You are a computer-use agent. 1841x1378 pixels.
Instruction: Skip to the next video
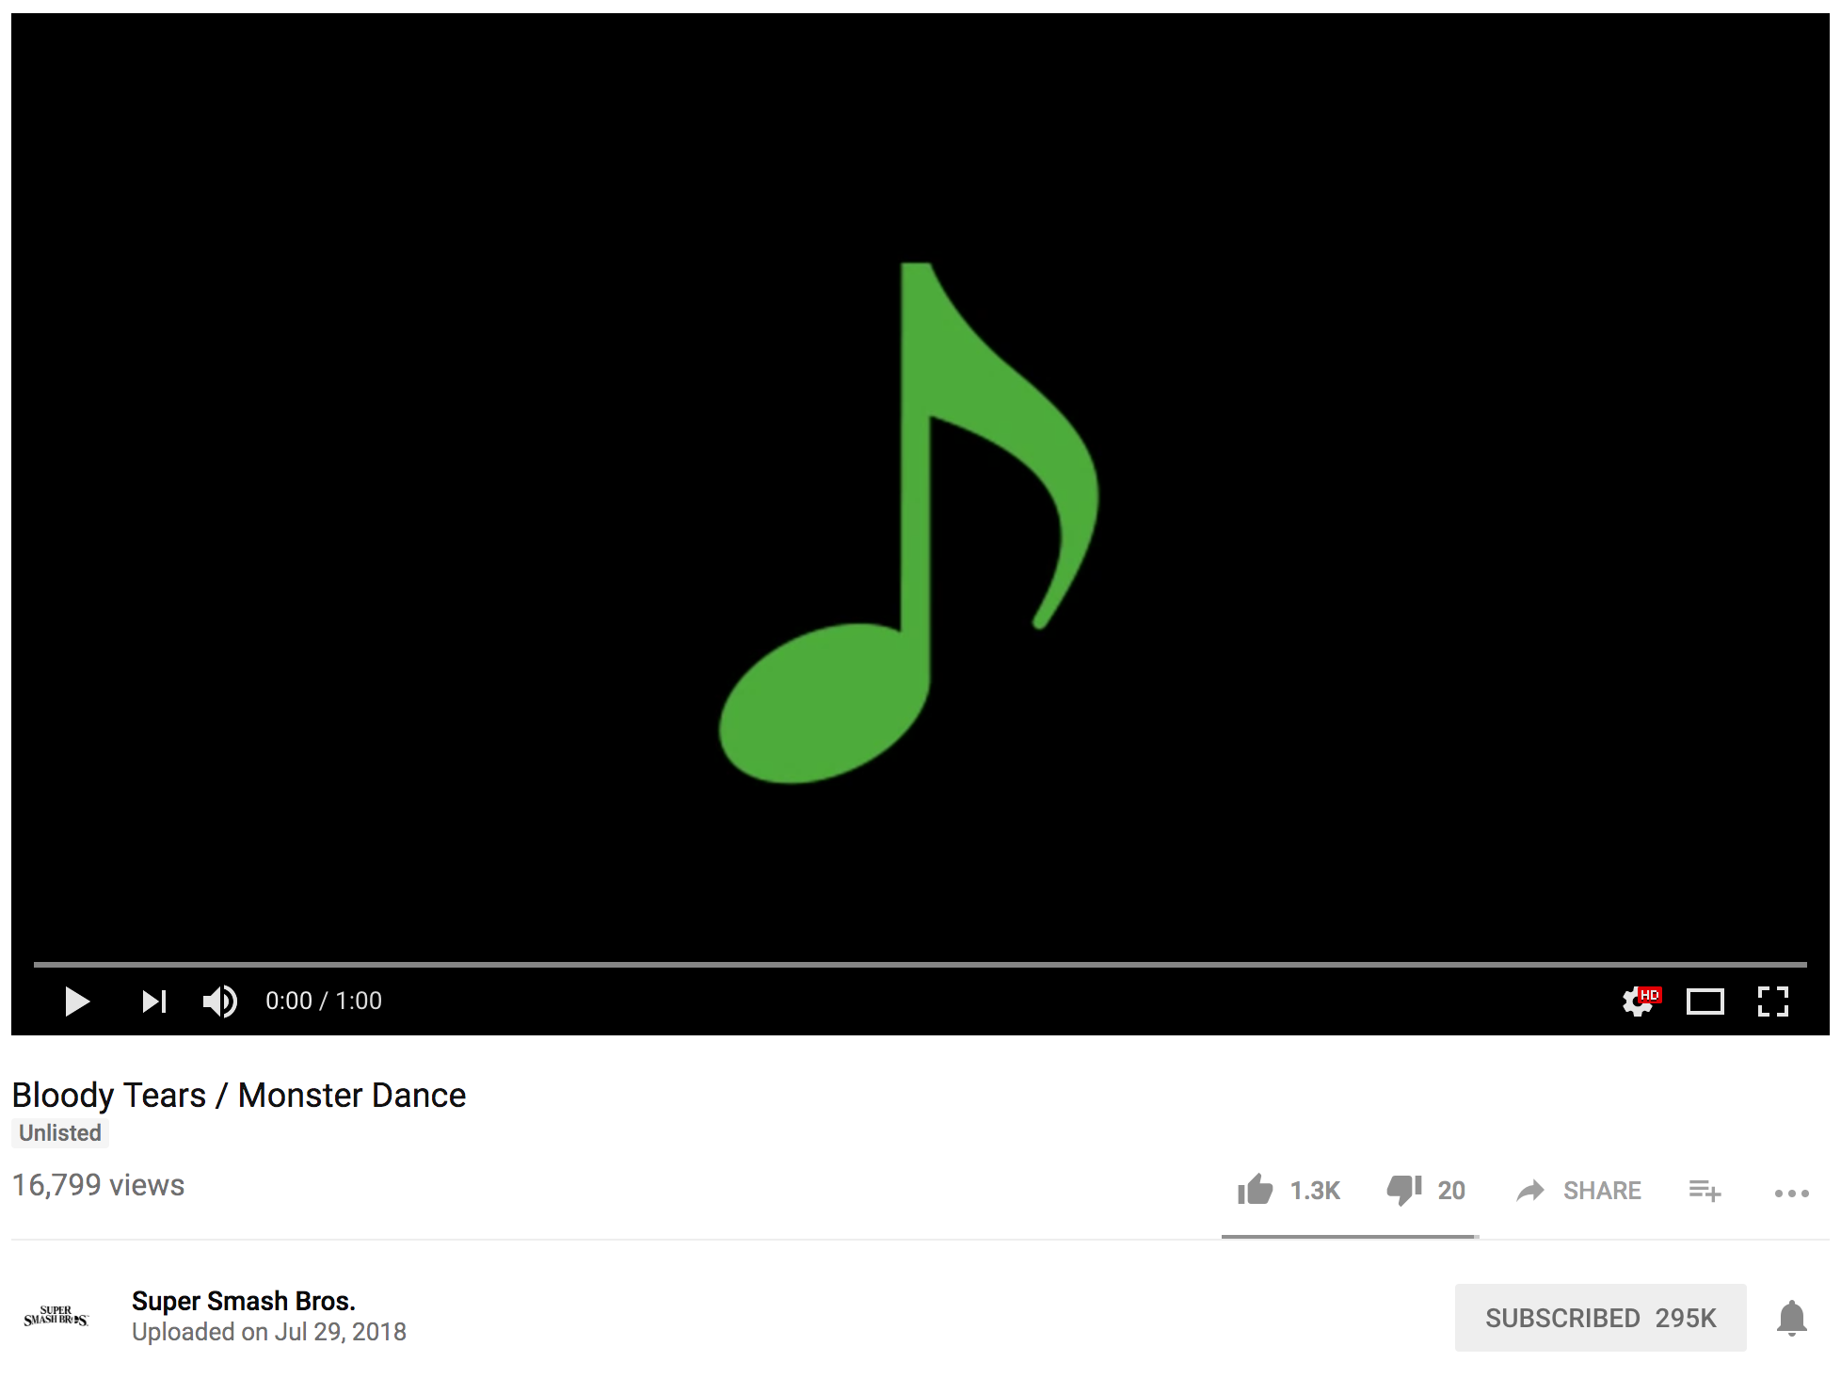(x=154, y=1001)
